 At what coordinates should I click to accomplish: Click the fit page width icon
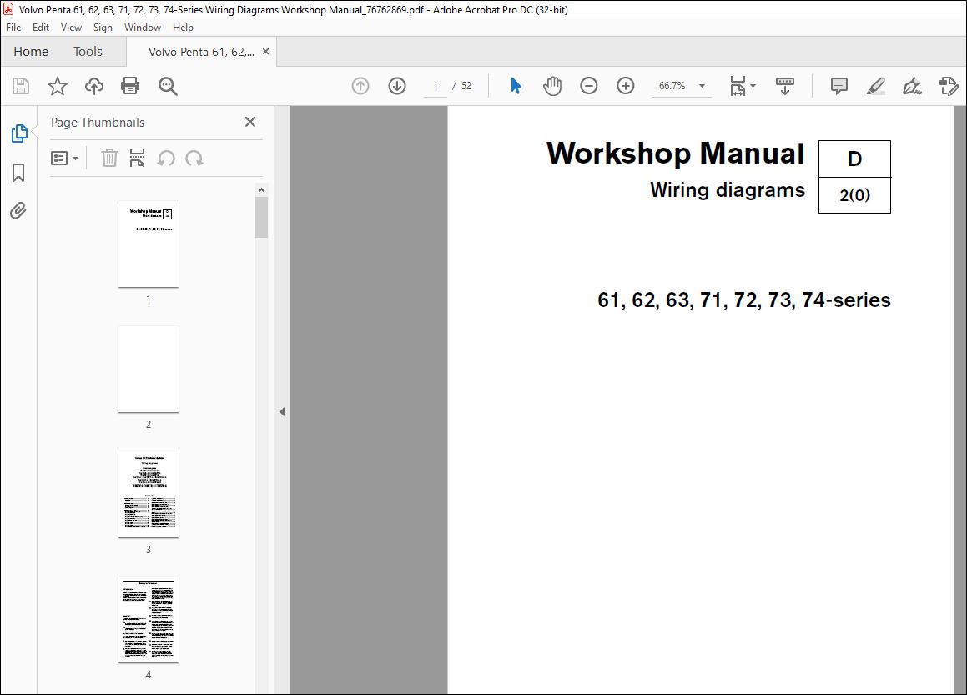point(738,86)
